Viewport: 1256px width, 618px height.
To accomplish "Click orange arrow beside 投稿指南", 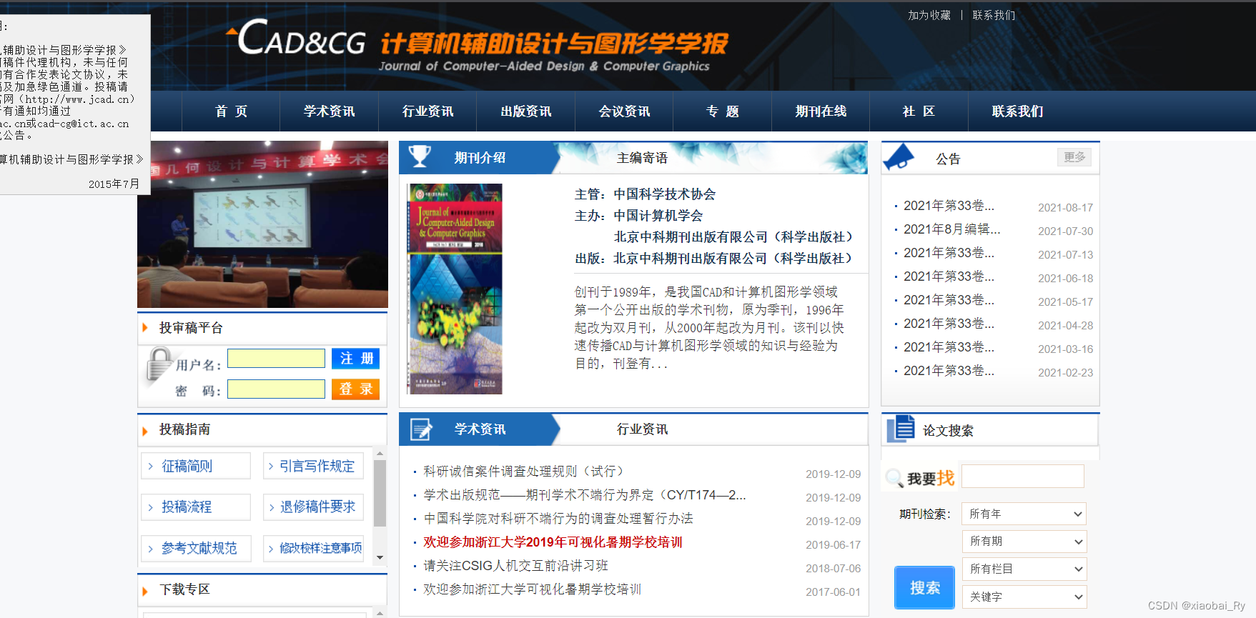I will [x=145, y=431].
